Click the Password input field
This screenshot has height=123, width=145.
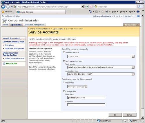(86, 105)
